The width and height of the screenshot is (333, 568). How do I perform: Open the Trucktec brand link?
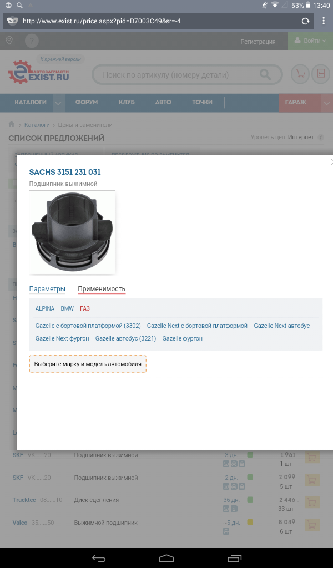click(x=24, y=500)
